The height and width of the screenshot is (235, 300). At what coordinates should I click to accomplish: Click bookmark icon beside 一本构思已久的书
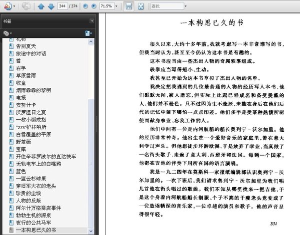(11, 230)
